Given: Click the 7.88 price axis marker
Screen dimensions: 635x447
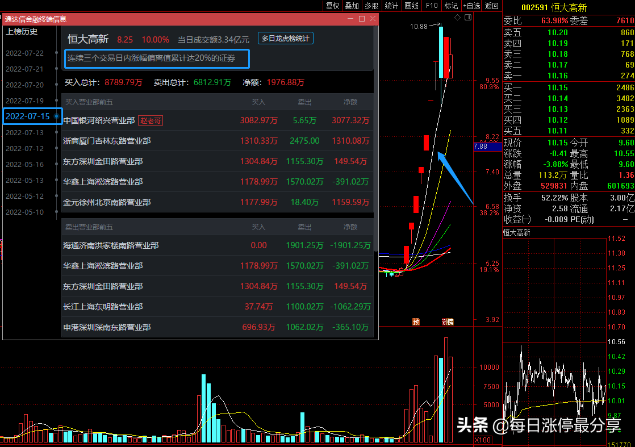Looking at the screenshot, I should [x=487, y=147].
